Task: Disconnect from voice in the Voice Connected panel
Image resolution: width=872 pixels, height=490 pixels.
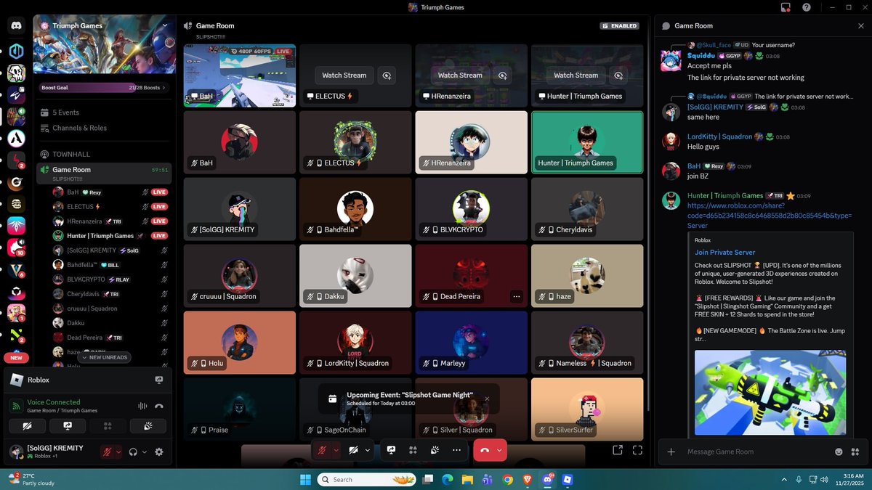Action: pos(159,407)
